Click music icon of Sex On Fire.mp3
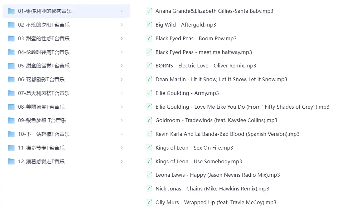Viewport: 347px width, 212px height. click(149, 148)
